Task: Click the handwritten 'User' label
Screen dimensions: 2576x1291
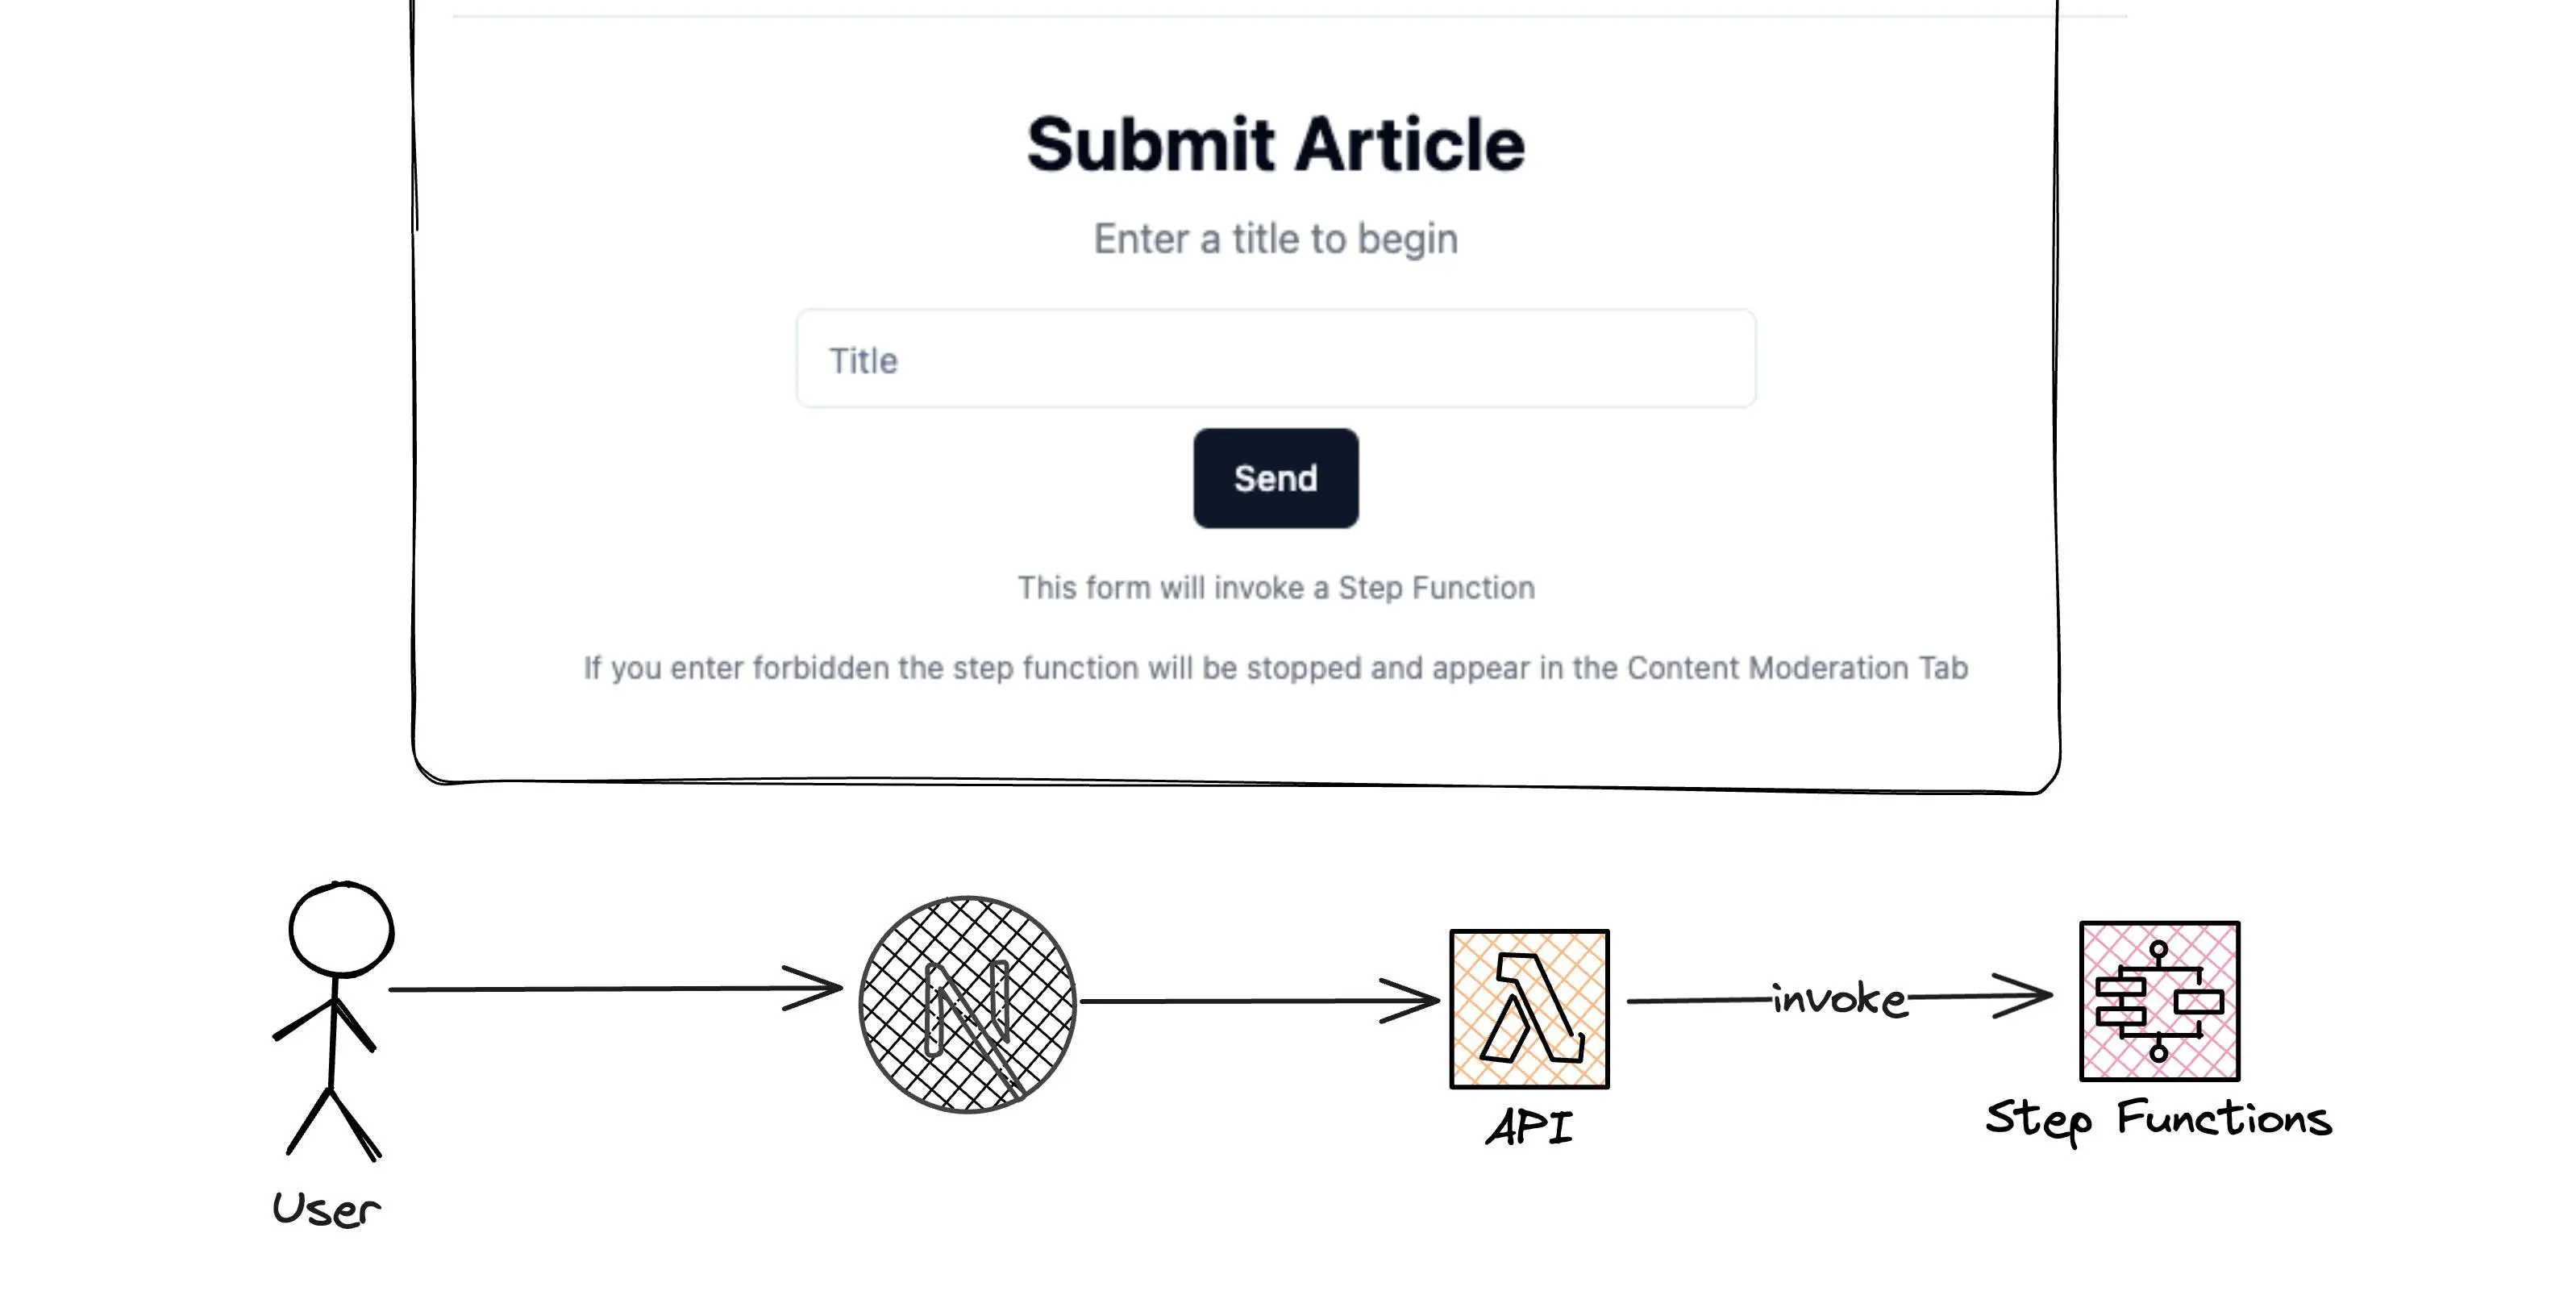Action: (326, 1209)
